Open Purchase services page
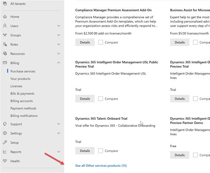 tap(23, 71)
